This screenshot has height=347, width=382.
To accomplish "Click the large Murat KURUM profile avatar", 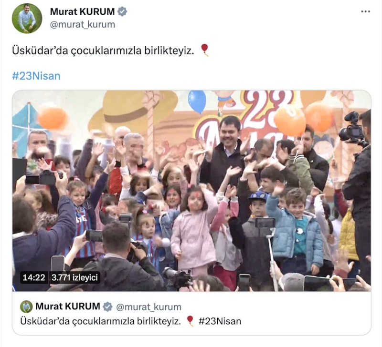I will 27,19.
